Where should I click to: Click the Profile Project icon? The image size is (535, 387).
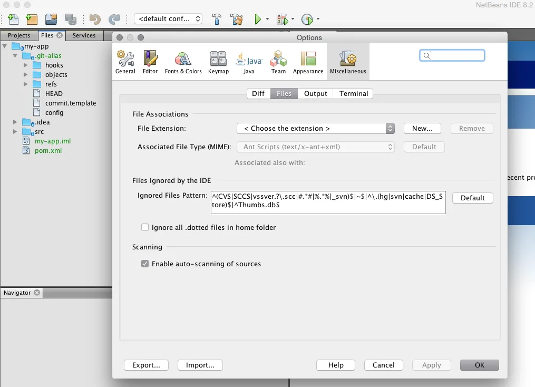(x=307, y=19)
